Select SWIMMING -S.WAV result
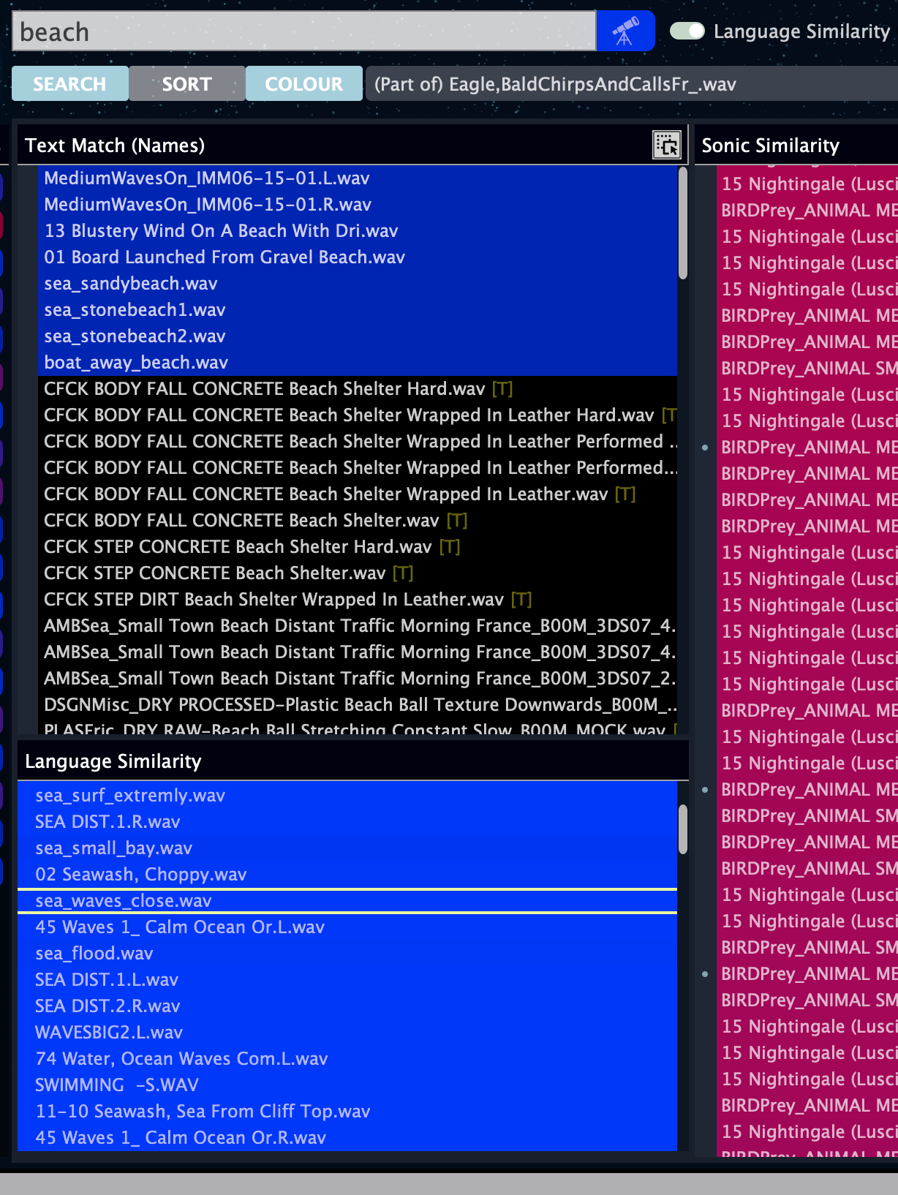This screenshot has height=1195, width=898. 117,1085
